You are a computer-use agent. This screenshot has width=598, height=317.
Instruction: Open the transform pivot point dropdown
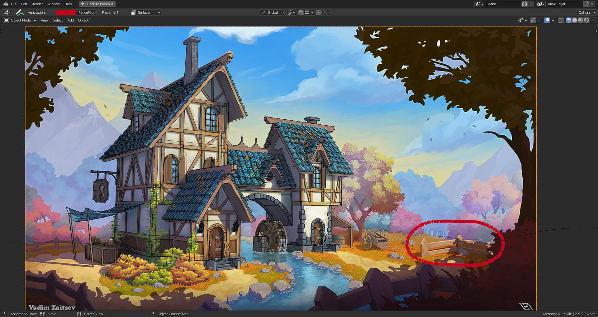click(x=291, y=12)
